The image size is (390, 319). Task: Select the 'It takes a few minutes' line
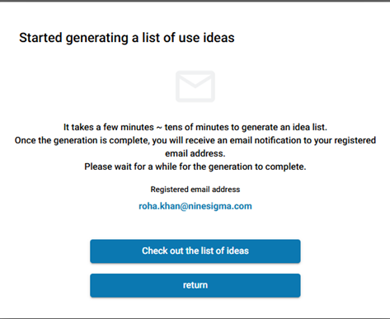pyautogui.click(x=195, y=127)
